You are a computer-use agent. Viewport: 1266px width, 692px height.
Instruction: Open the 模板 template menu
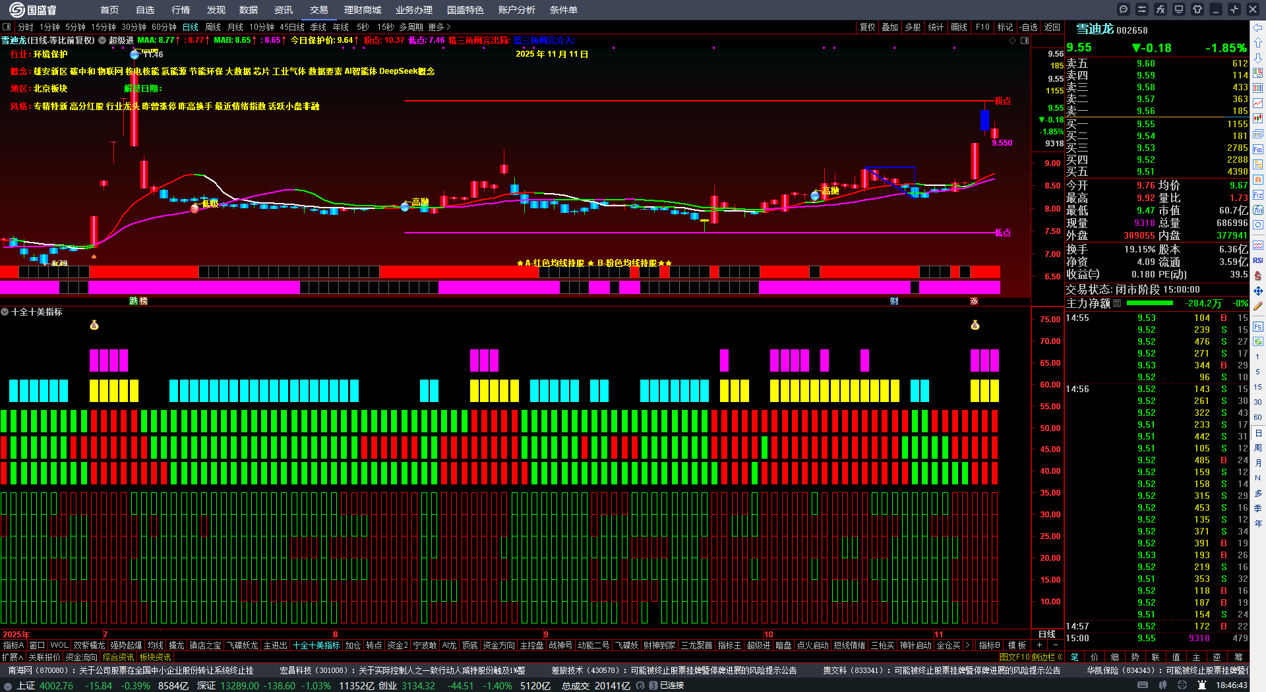click(1017, 645)
